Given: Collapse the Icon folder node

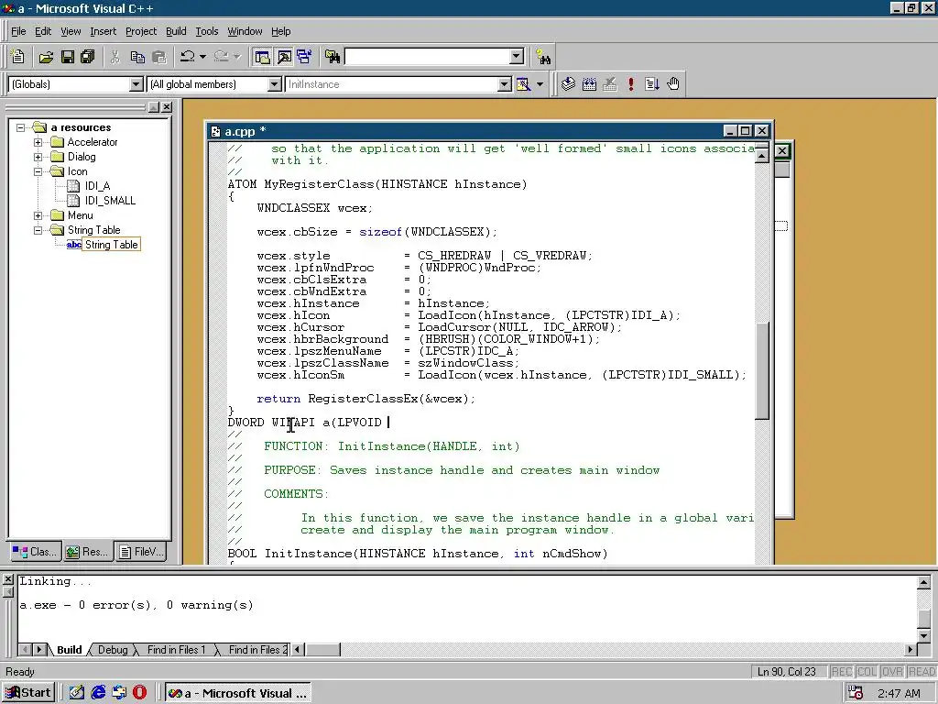Looking at the screenshot, I should [38, 171].
